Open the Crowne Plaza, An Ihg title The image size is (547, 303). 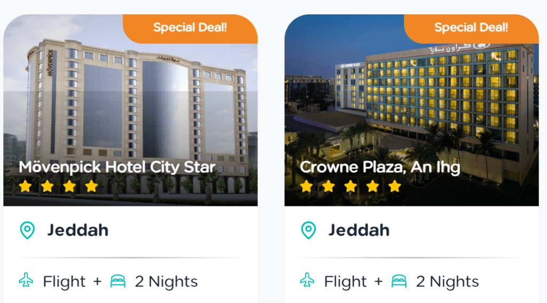pos(380,167)
